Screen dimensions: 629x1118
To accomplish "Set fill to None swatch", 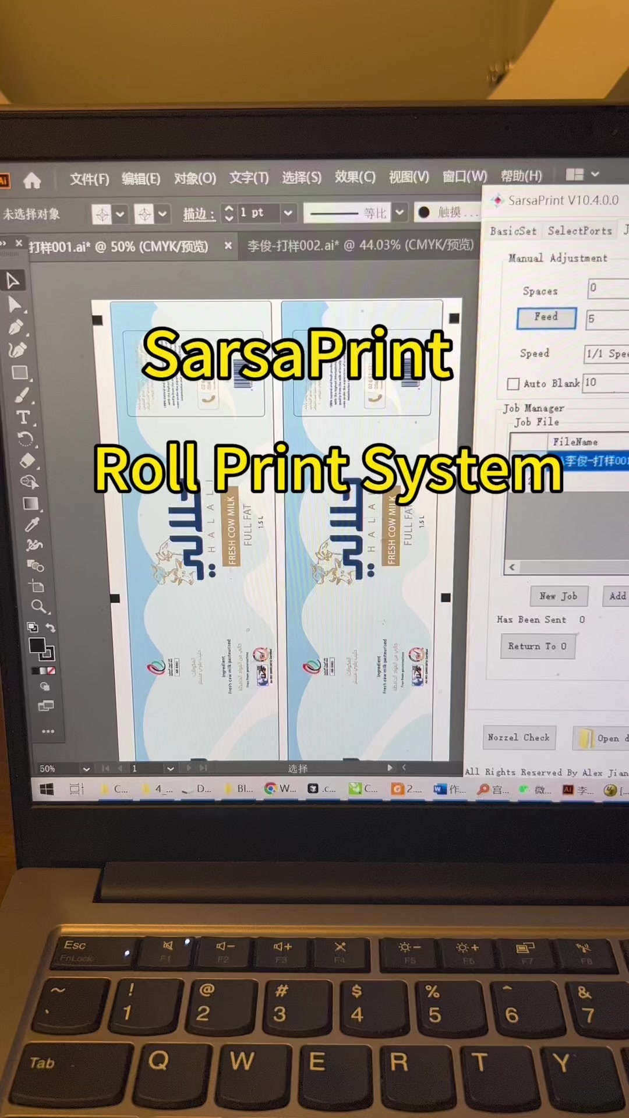I will point(51,671).
